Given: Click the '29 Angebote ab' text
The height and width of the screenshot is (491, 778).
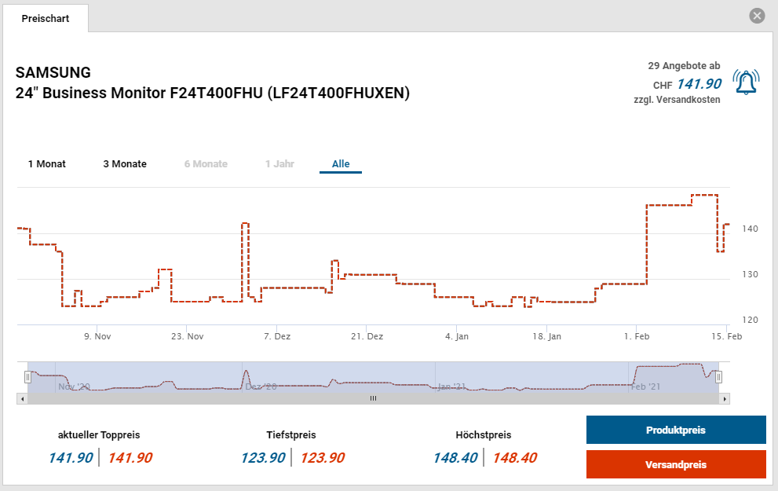Looking at the screenshot, I should 684,65.
